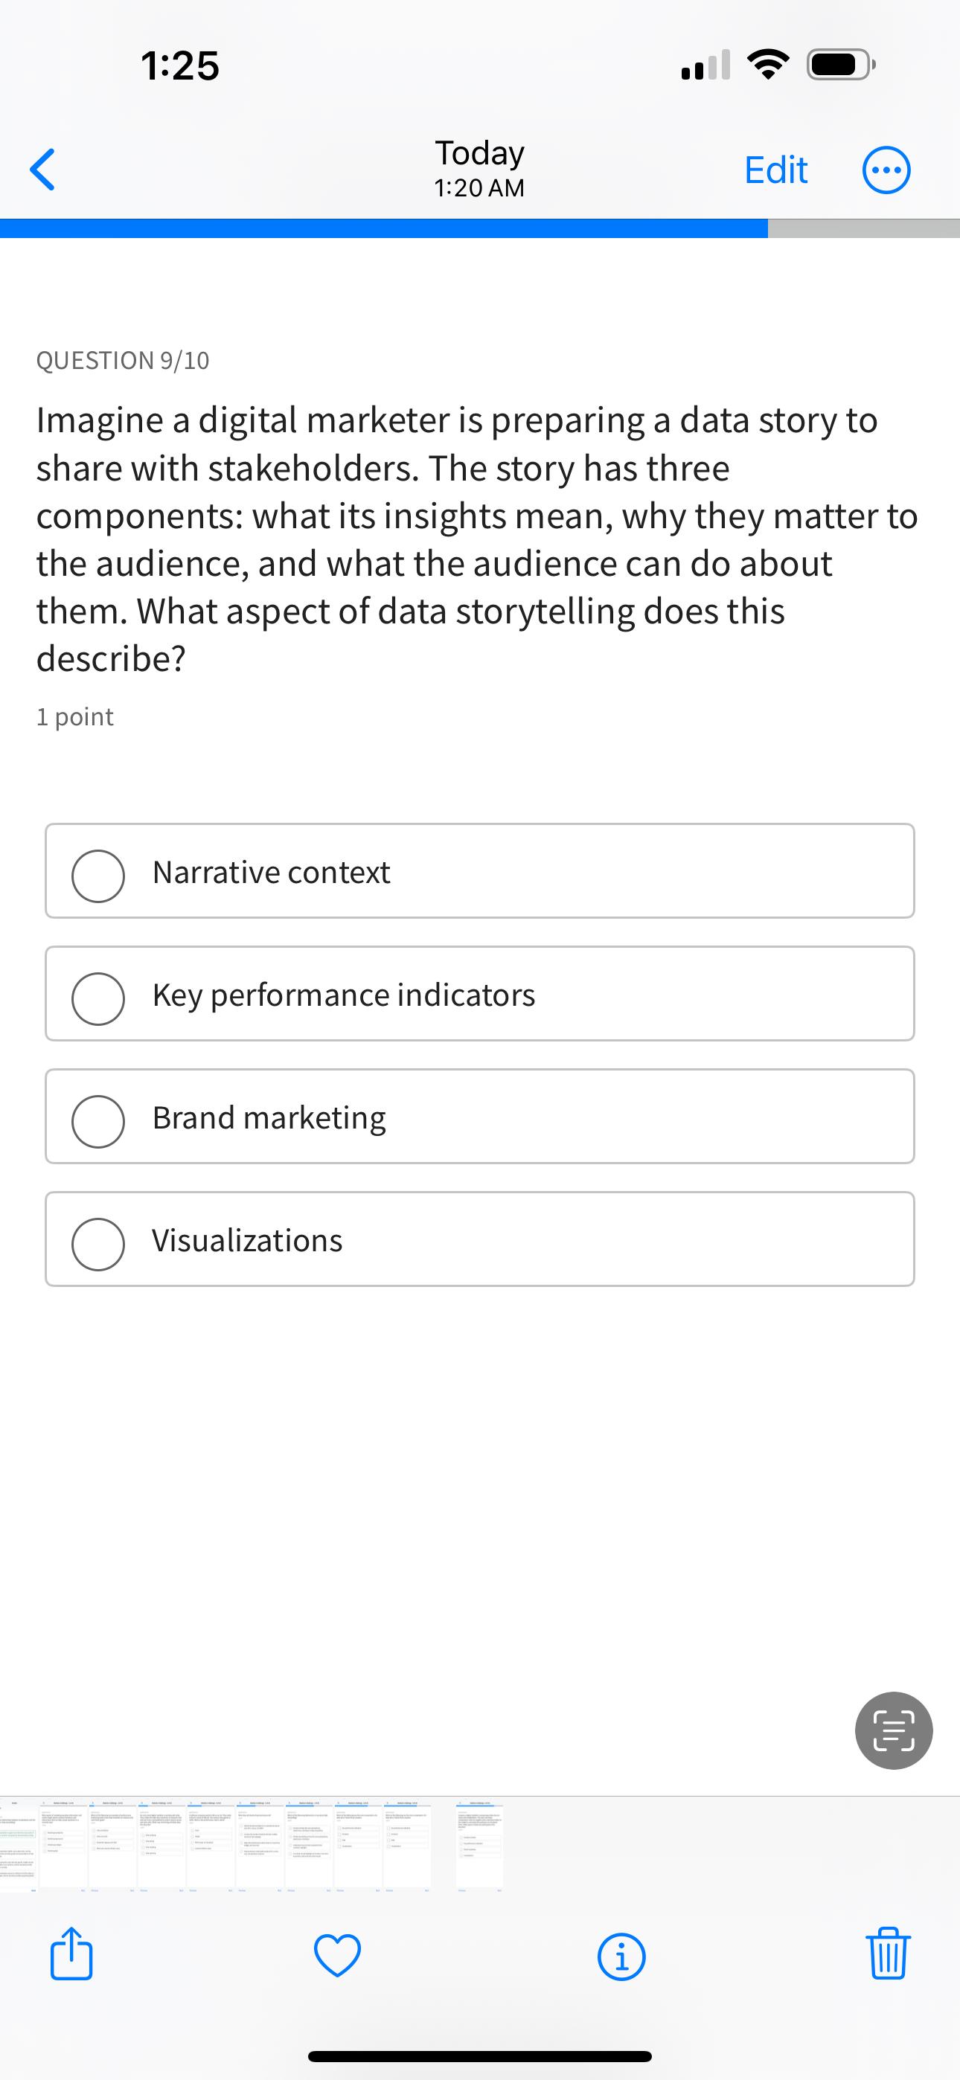
Task: Tap the Visualizations answer option
Action: 480,1239
